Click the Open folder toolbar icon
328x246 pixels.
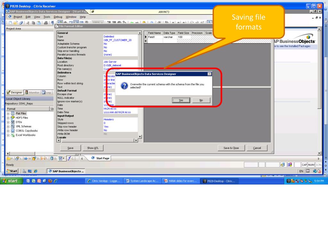tap(15, 23)
